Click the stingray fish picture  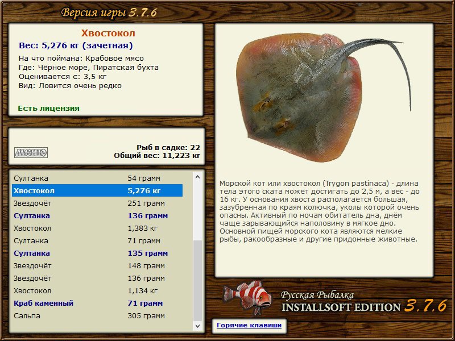324,97
